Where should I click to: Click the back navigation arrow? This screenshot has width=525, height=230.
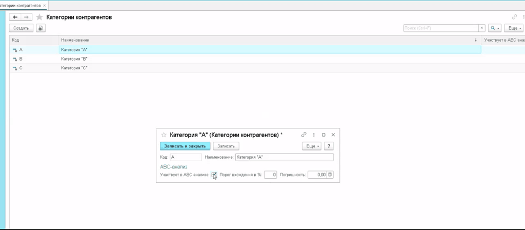(x=15, y=17)
